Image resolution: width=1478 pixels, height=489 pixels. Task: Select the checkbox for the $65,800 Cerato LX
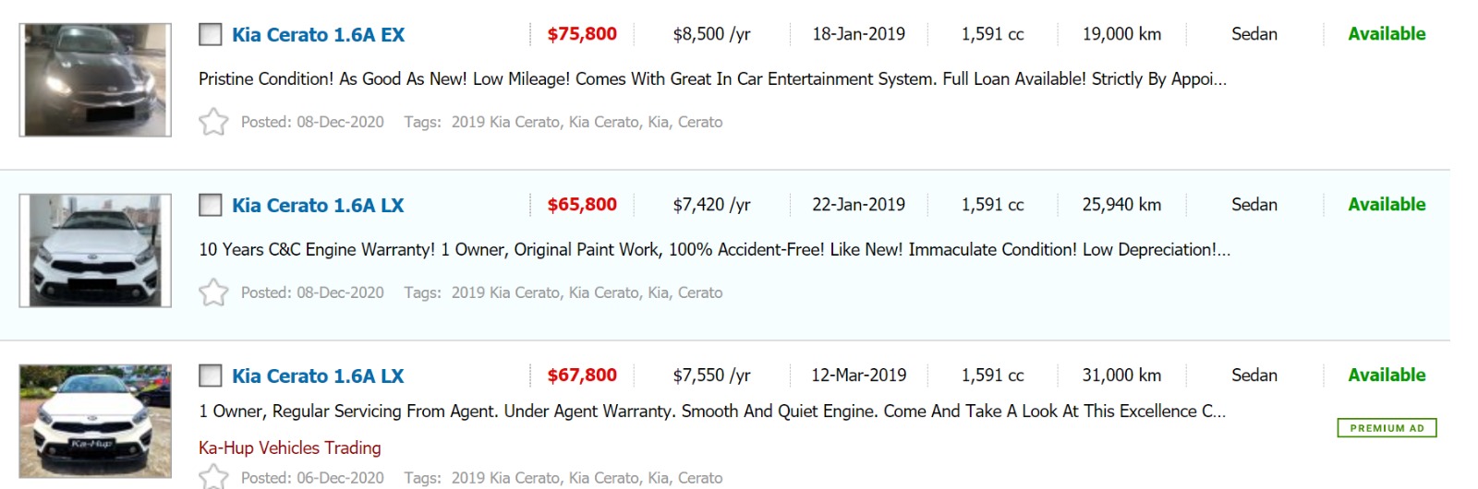(211, 205)
